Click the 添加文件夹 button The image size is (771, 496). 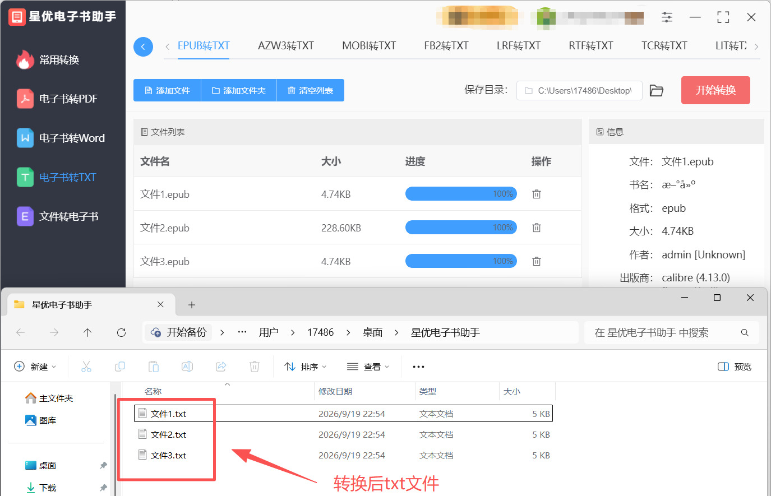(239, 90)
